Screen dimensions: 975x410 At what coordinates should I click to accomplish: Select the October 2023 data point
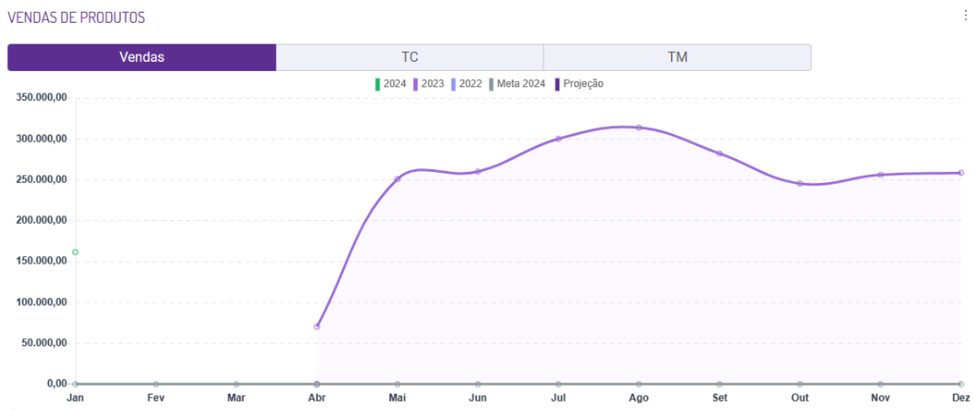click(800, 184)
